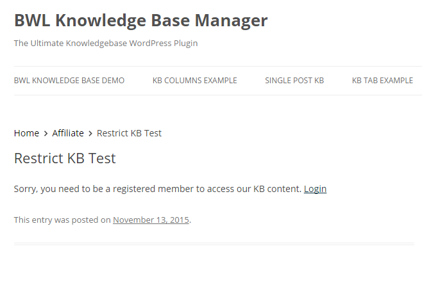Click the words "KB content" before Login
The height and width of the screenshot is (290, 422).
click(276, 189)
